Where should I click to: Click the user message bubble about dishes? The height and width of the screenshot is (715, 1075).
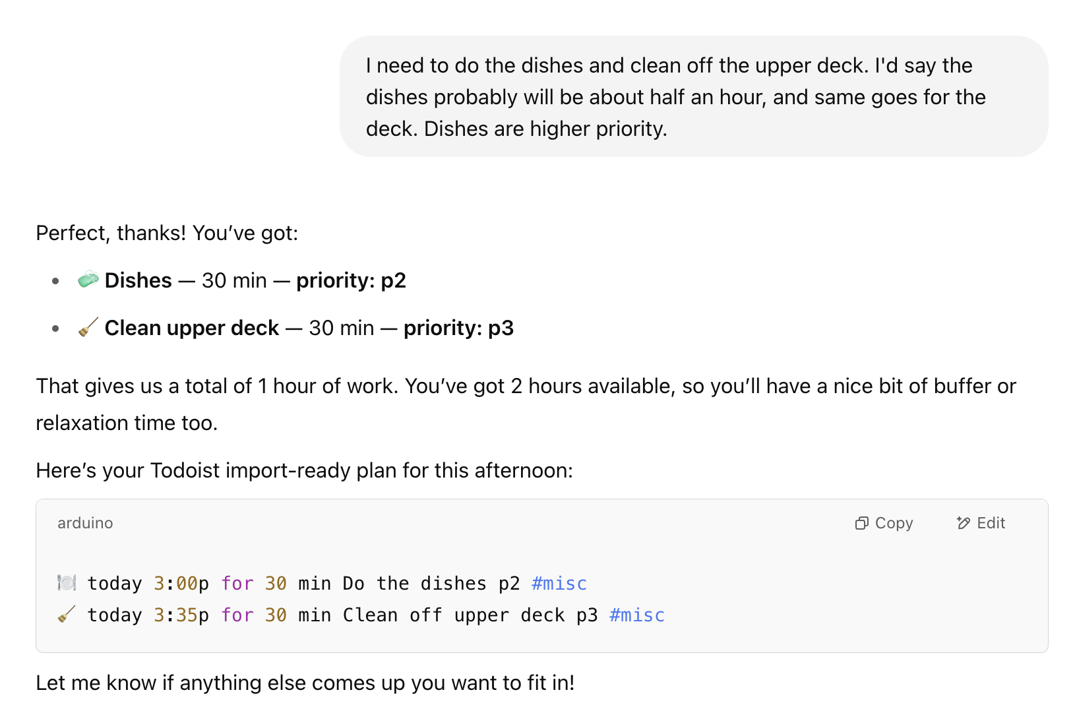coord(694,96)
